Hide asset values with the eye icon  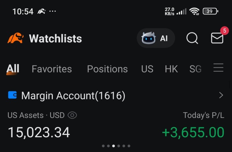[72, 115]
